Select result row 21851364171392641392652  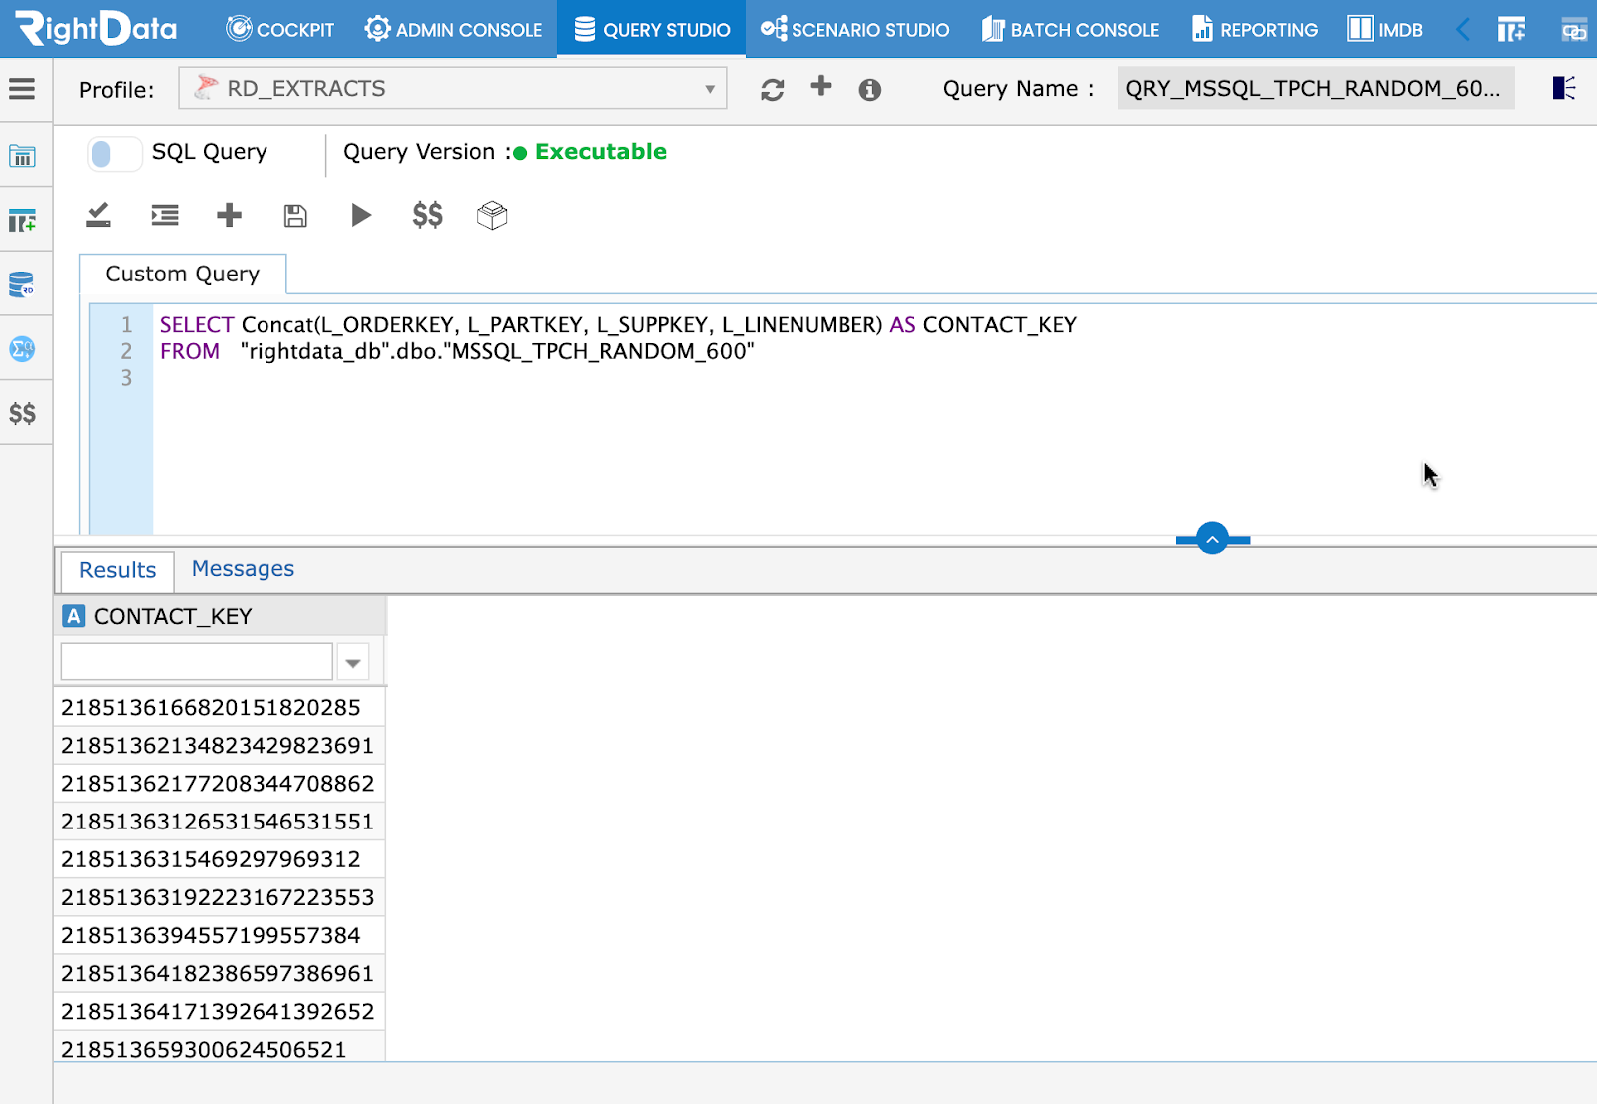[220, 1010]
